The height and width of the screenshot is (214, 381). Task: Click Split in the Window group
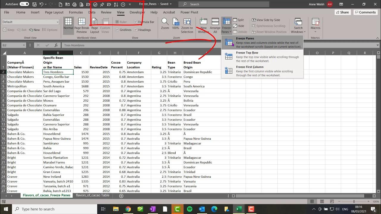click(238, 20)
